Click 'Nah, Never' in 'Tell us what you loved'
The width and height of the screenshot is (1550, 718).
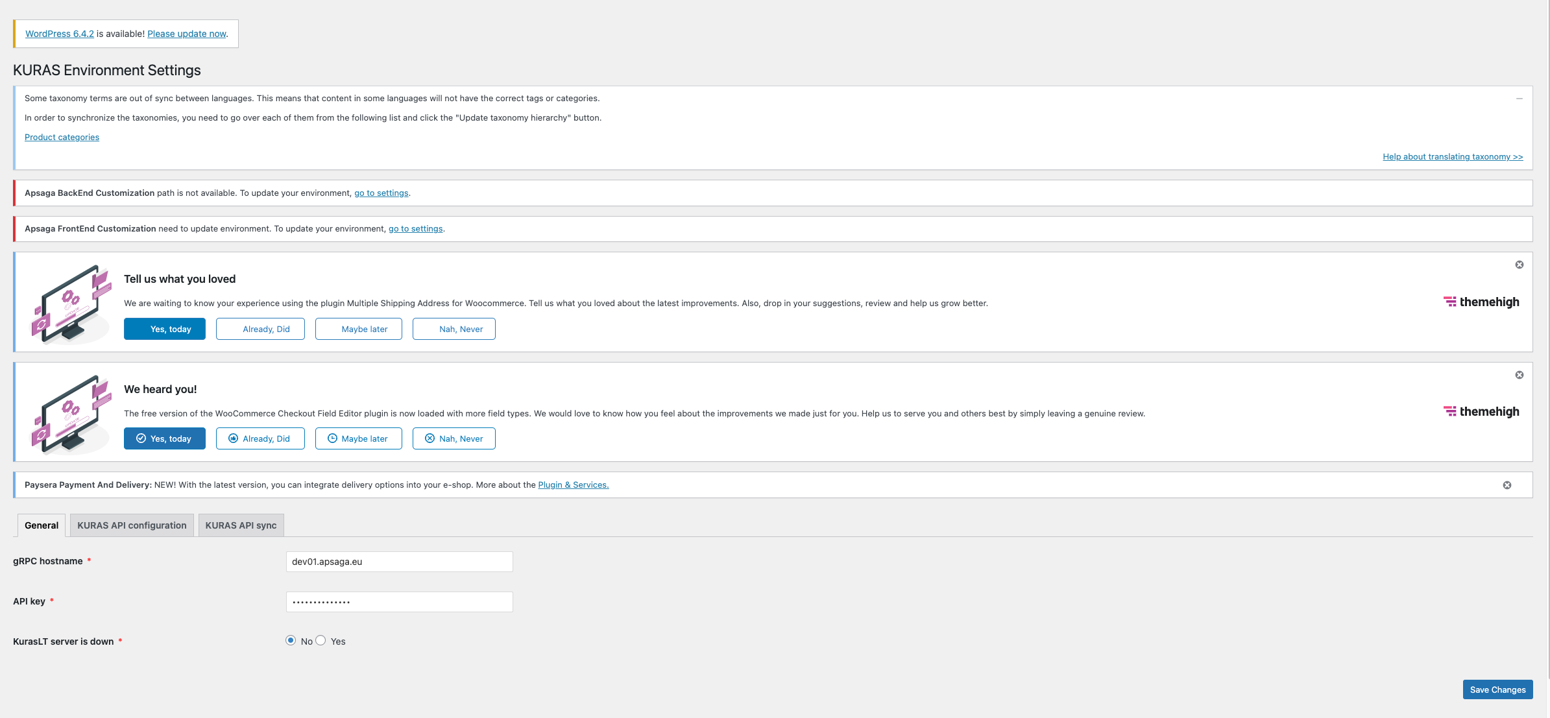tap(454, 329)
